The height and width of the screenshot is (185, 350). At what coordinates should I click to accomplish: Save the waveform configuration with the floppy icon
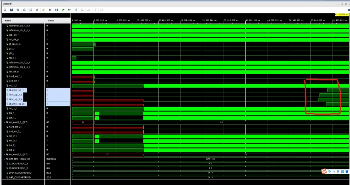tap(11, 10)
